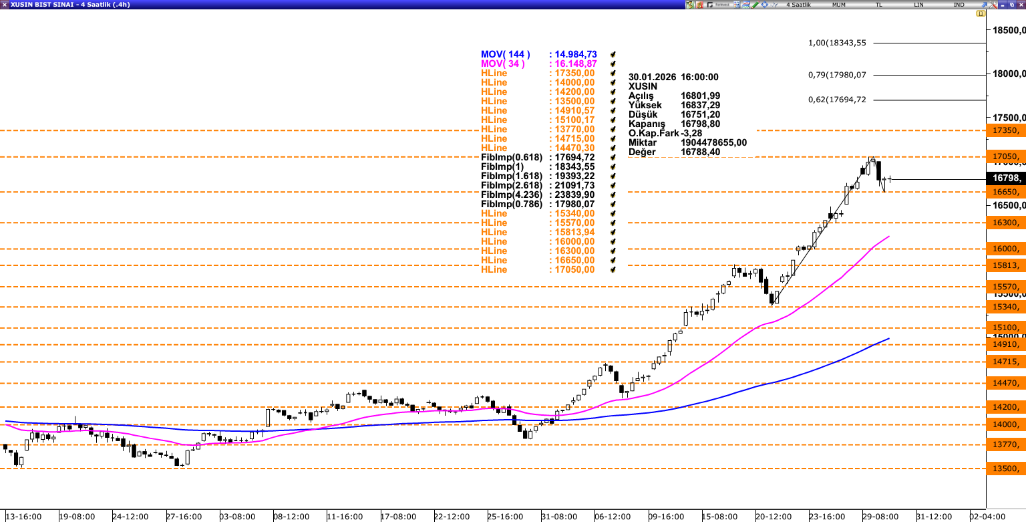Click the waveform pulse icon
This screenshot has height=522, width=1026.
click(774, 5)
